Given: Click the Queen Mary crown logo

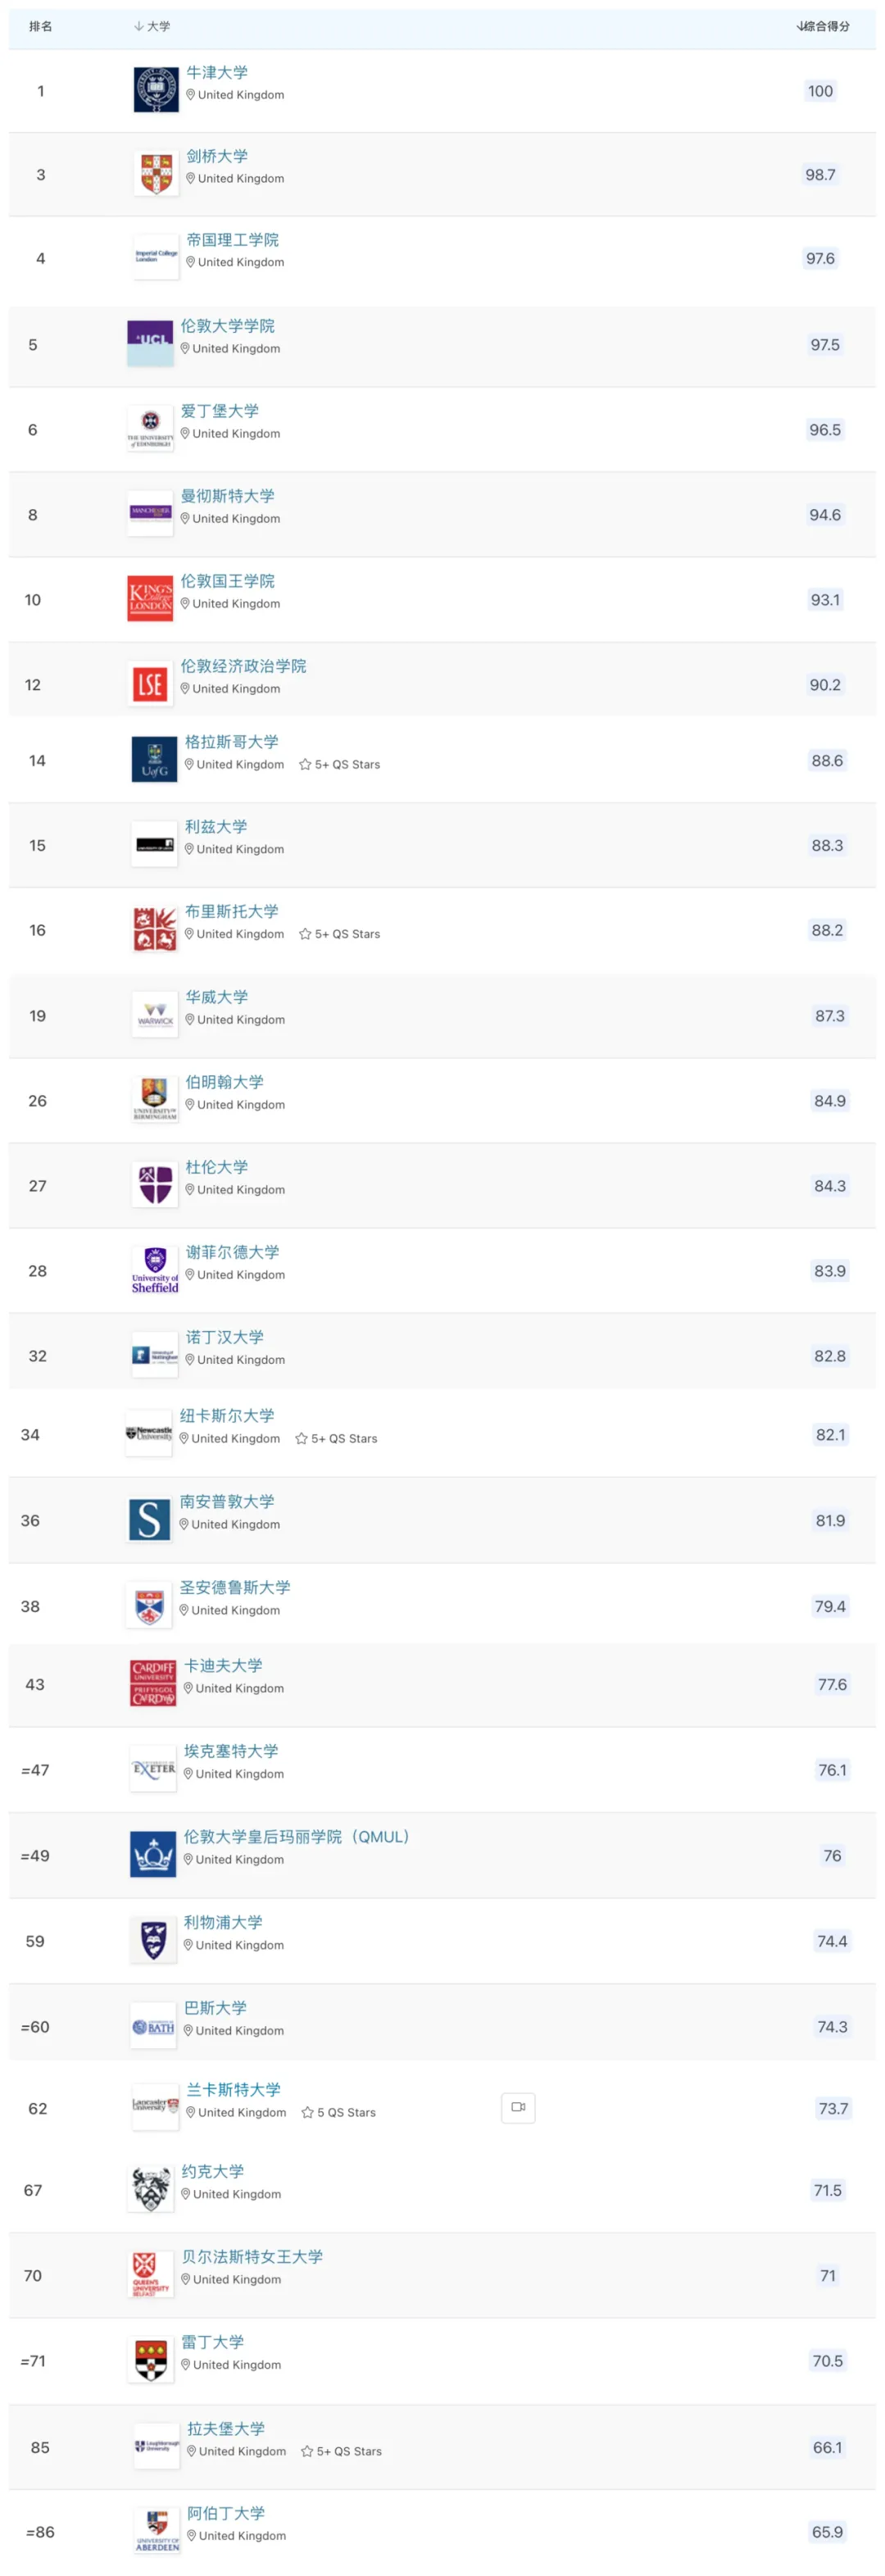Looking at the screenshot, I should click(x=153, y=1855).
